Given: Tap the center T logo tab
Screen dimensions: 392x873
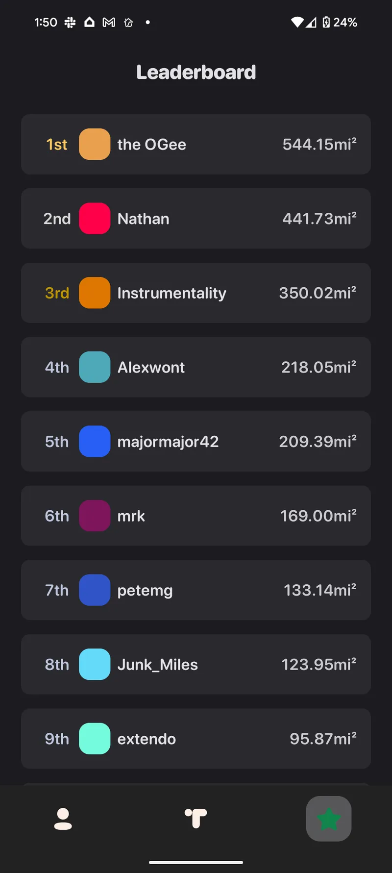Looking at the screenshot, I should click(x=196, y=819).
